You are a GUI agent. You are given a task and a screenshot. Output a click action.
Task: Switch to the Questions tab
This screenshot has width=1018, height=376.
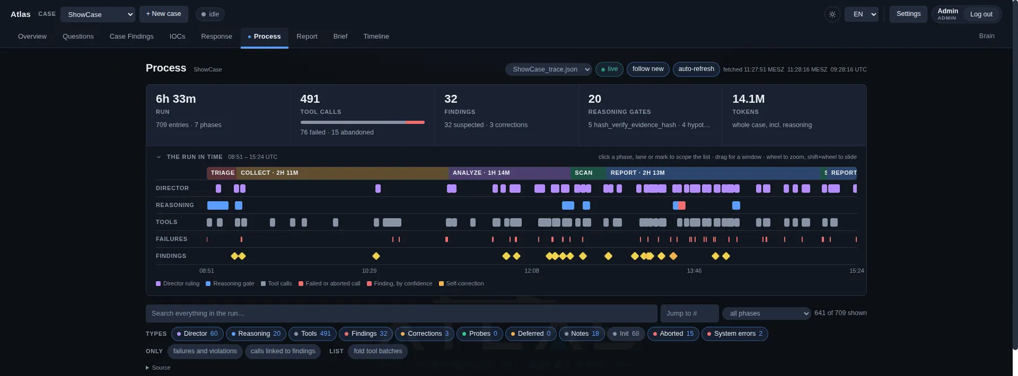[78, 36]
